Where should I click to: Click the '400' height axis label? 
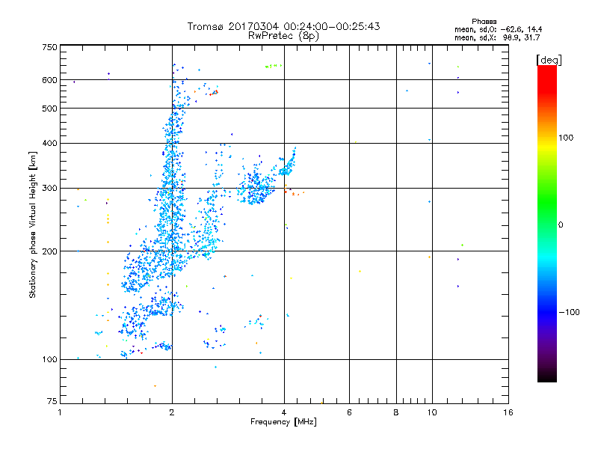(x=49, y=144)
